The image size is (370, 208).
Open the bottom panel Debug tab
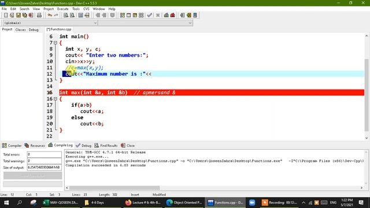click(x=83, y=146)
